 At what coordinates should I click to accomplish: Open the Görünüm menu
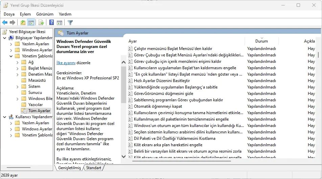pos(45,14)
